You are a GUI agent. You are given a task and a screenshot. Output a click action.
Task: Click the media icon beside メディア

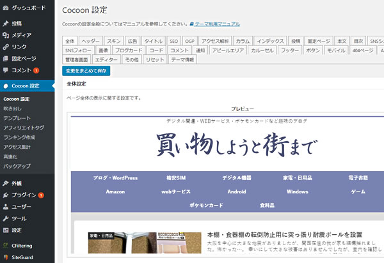click(x=6, y=35)
